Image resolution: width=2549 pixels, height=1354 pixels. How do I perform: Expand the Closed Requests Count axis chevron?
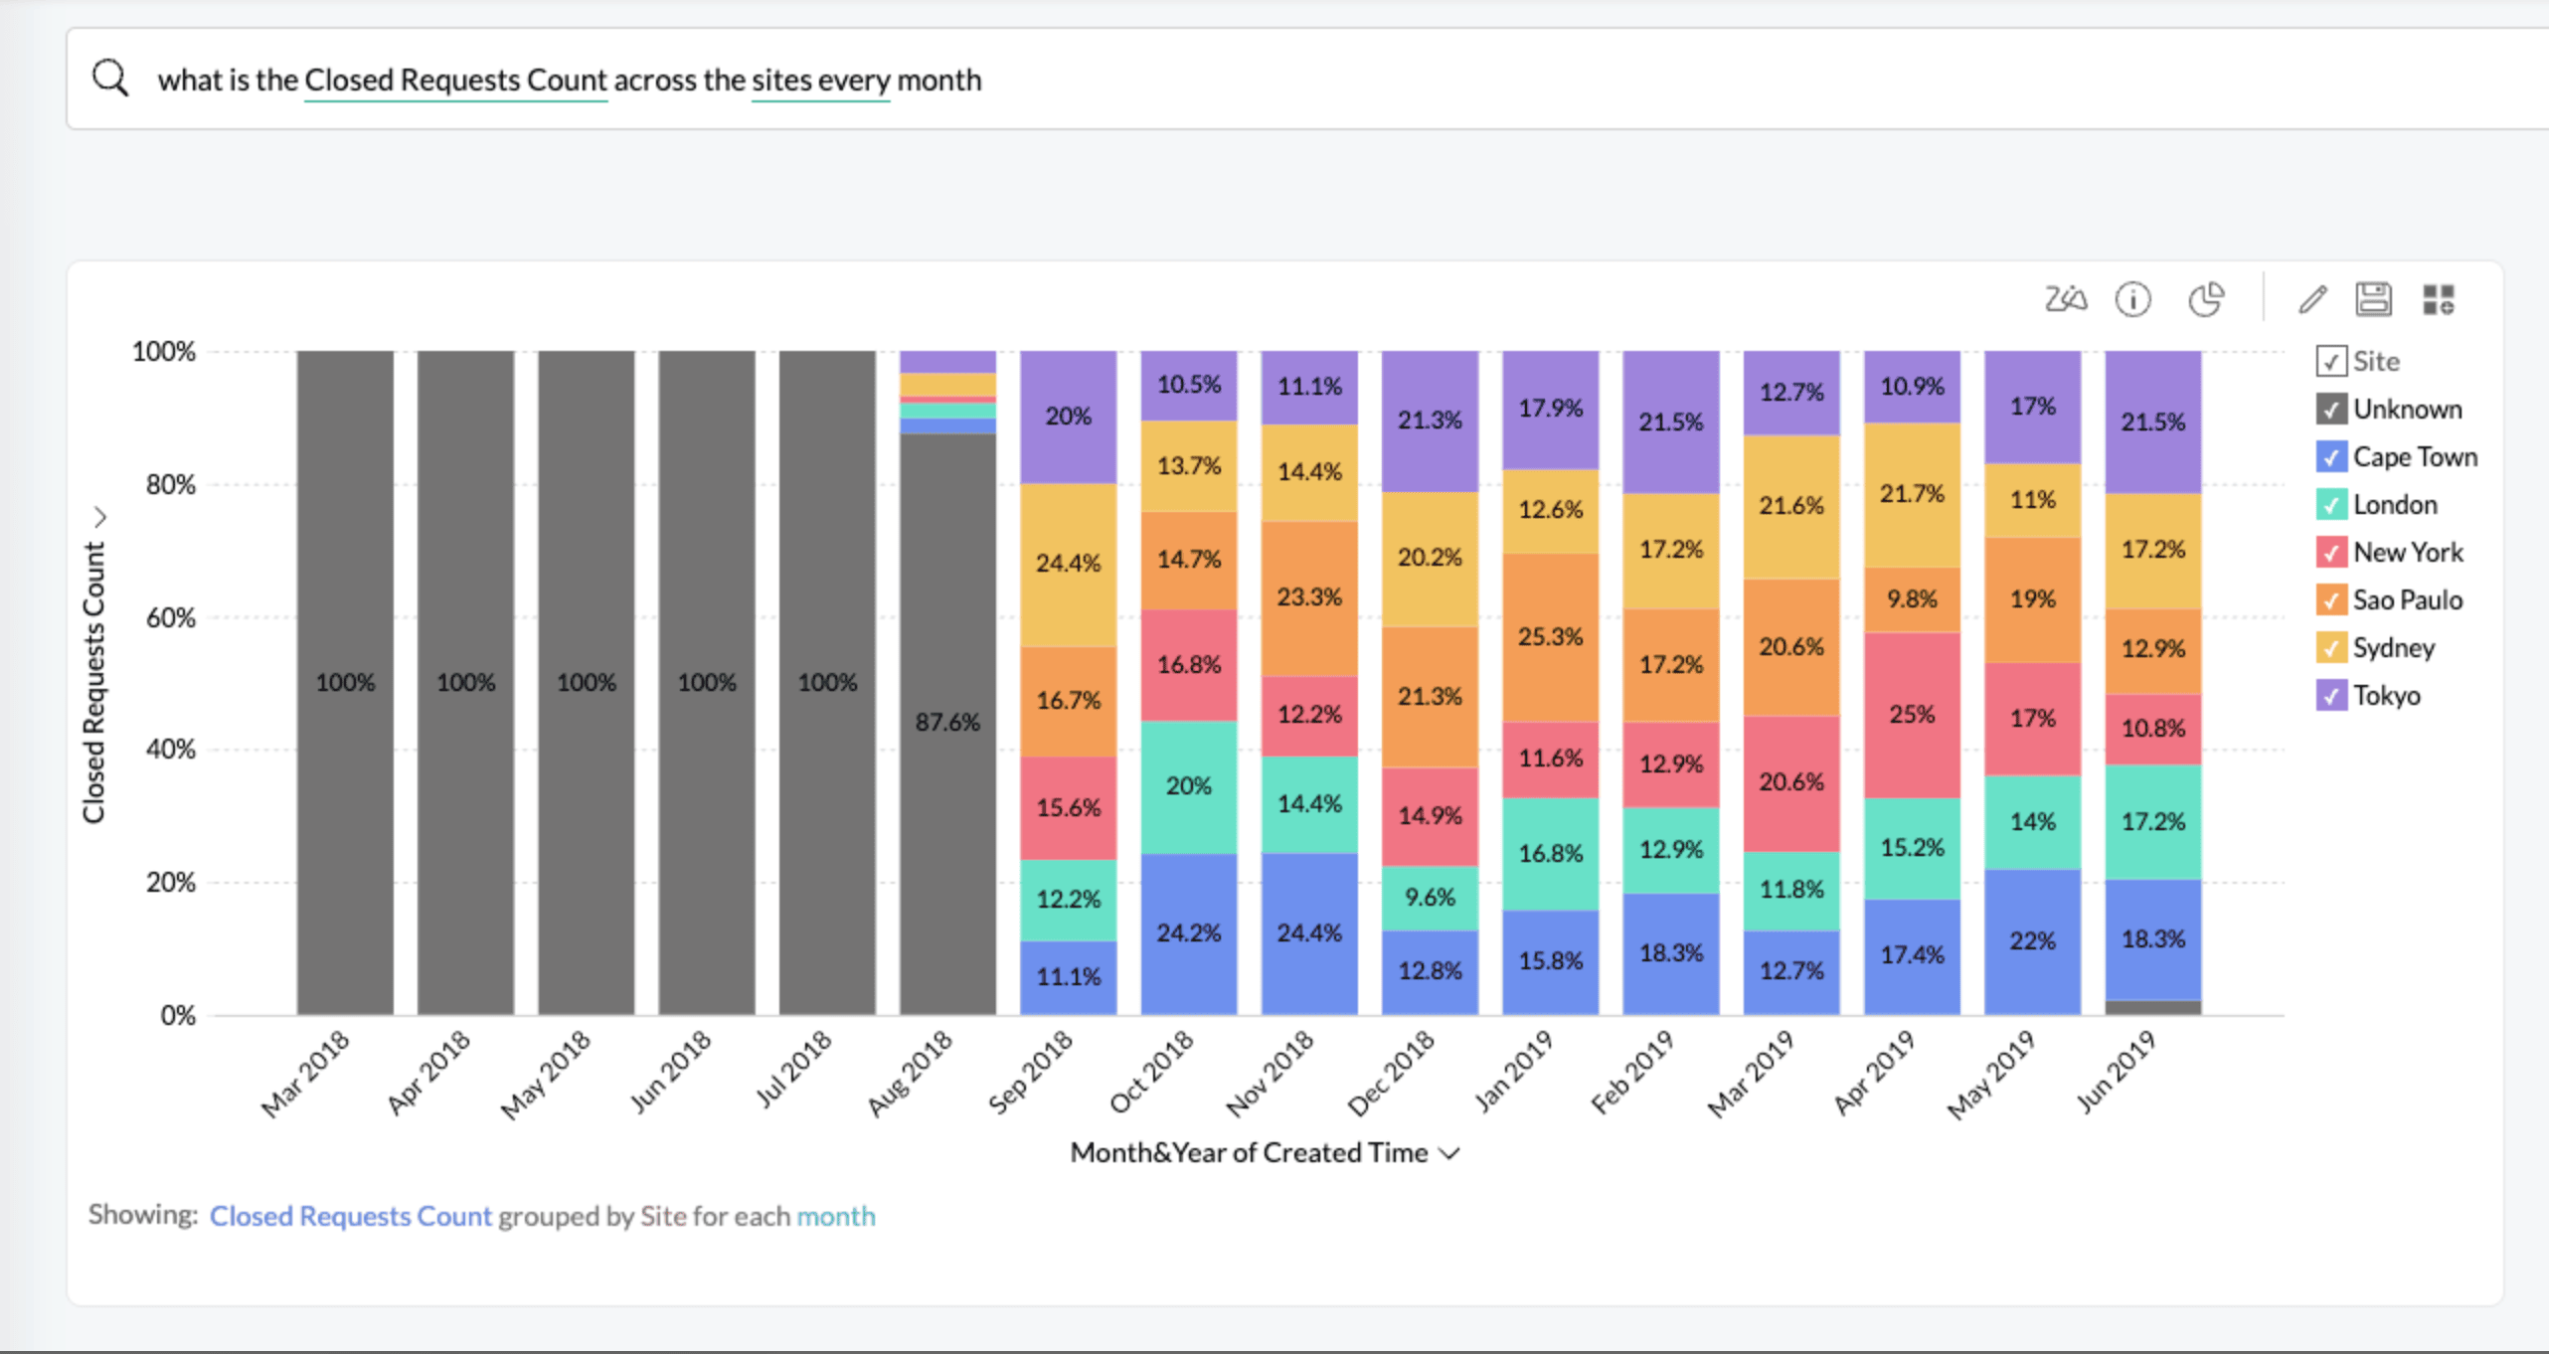(99, 517)
